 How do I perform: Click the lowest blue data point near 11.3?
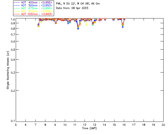[78, 29]
